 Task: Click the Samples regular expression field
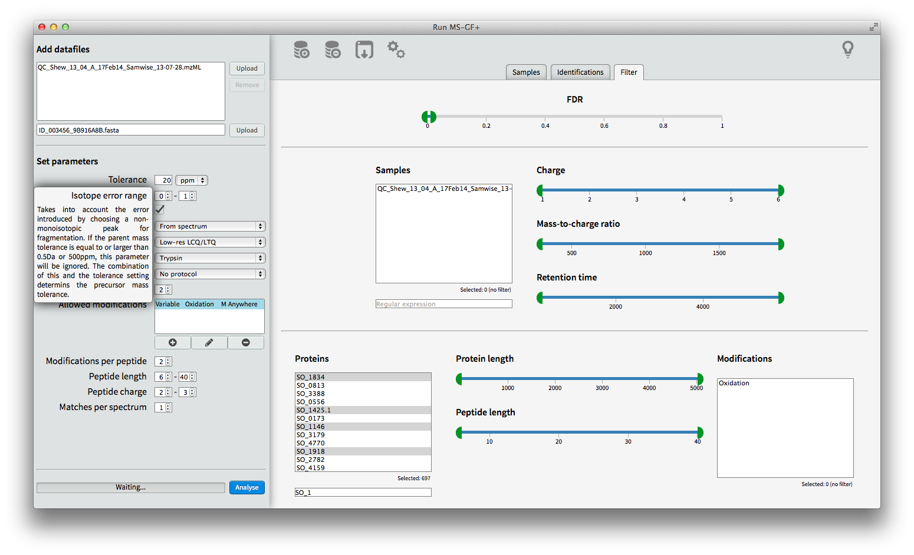click(444, 304)
